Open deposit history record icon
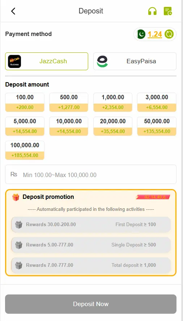The width and height of the screenshot is (183, 321). (168, 11)
